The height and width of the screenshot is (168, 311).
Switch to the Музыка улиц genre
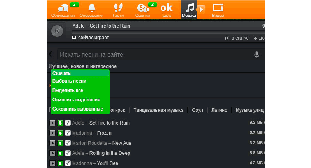[x=250, y=110]
